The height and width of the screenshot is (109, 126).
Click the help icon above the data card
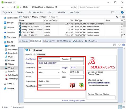(x=123, y=45)
